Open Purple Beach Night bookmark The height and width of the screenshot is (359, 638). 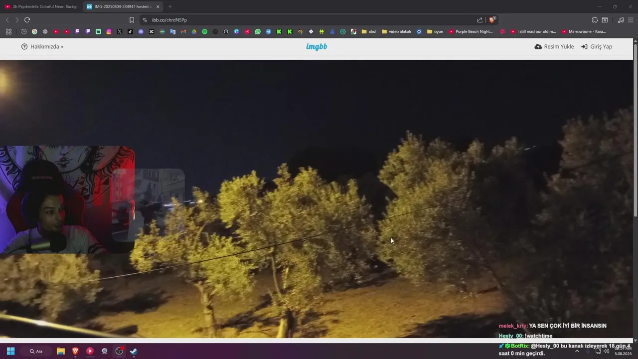click(x=471, y=31)
